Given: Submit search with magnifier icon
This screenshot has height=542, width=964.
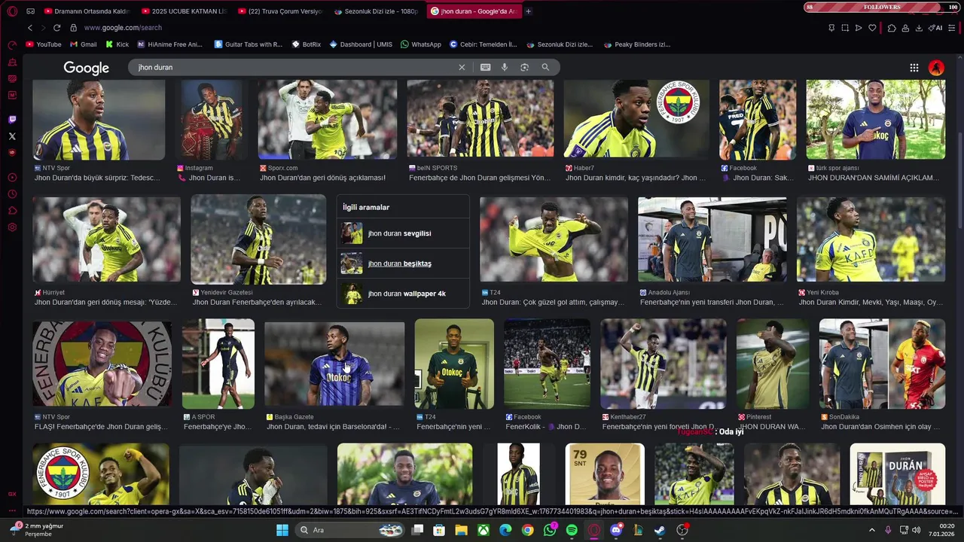Looking at the screenshot, I should (545, 67).
